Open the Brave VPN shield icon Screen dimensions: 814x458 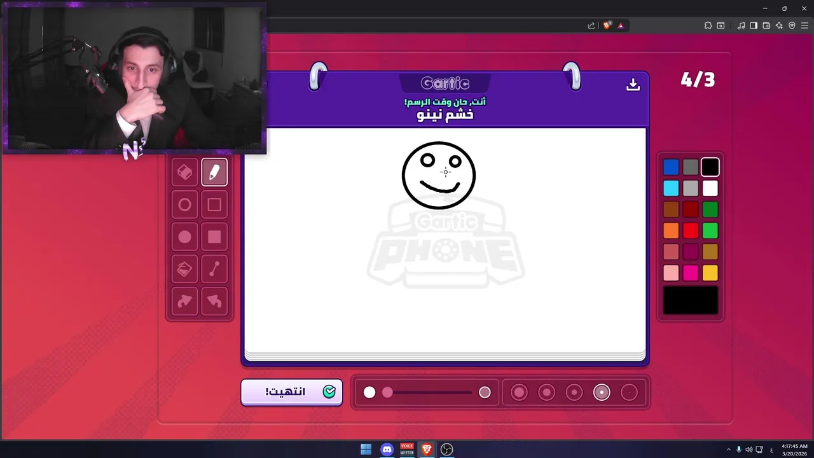[792, 25]
